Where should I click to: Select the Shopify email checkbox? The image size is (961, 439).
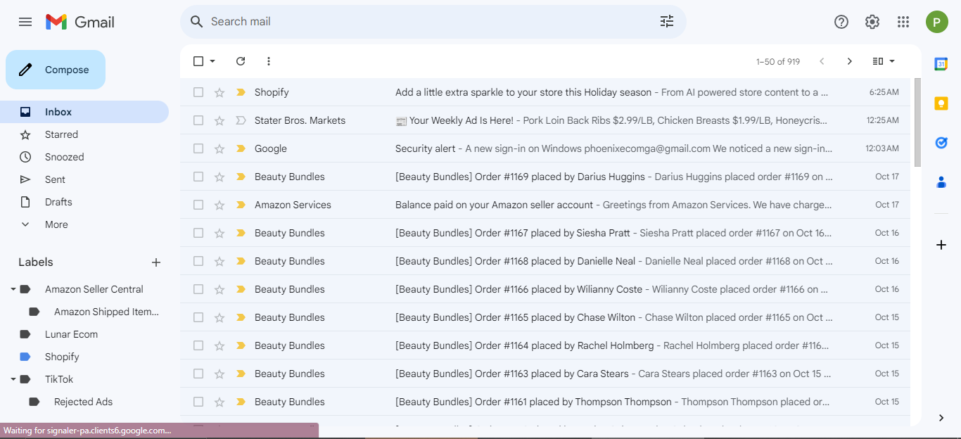pos(198,92)
